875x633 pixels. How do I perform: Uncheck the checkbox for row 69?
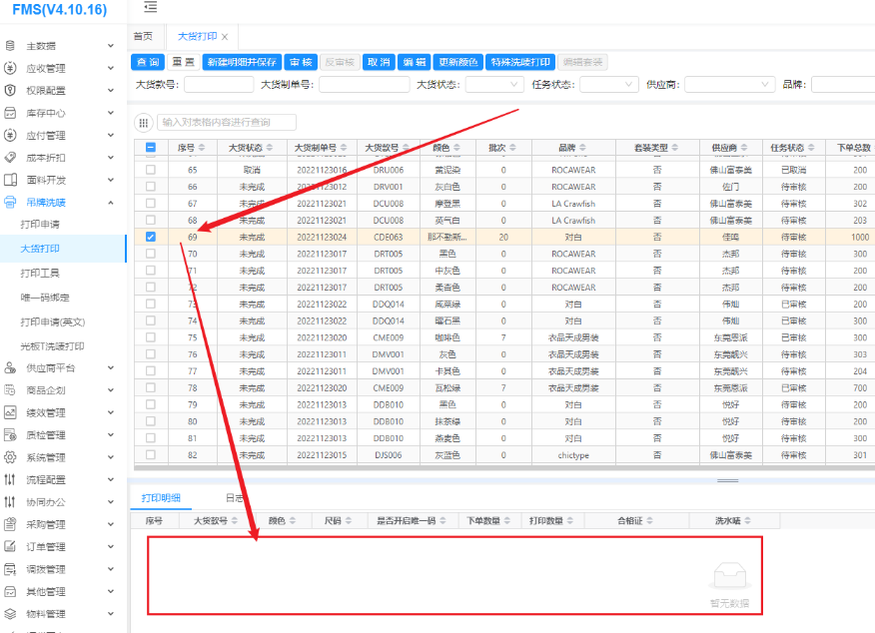click(x=151, y=237)
